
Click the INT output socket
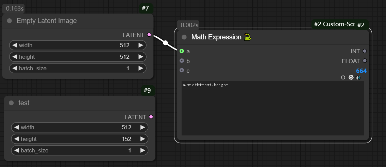point(365,51)
